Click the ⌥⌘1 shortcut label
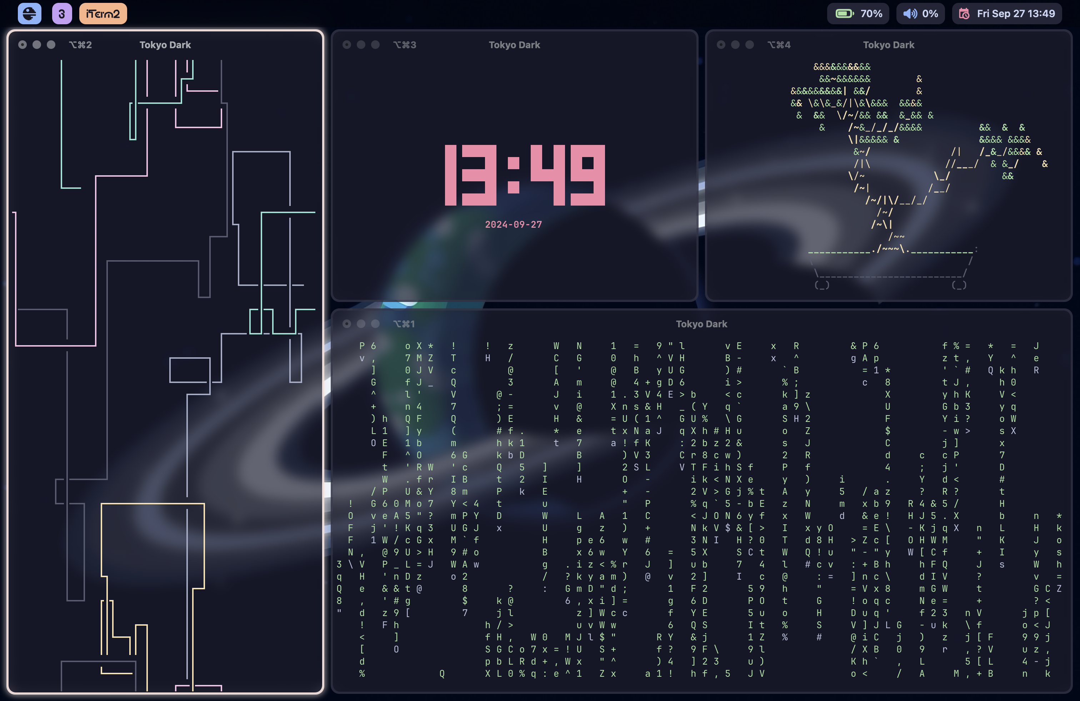Viewport: 1080px width, 701px height. pyautogui.click(x=404, y=324)
